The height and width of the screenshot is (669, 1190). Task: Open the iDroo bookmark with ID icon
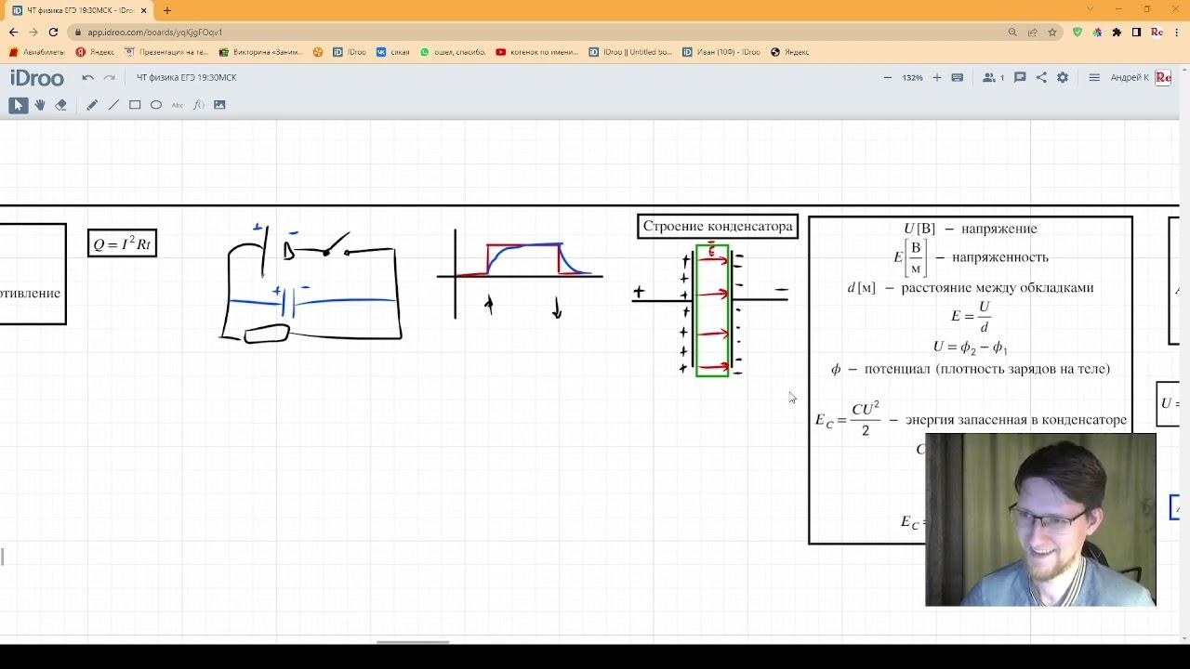(350, 52)
